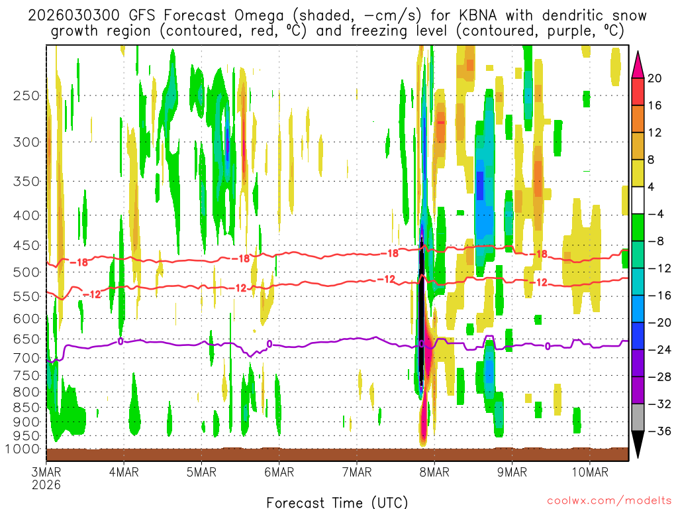This screenshot has height=509, width=678.
Task: Click the yellow swatch between 4 and 8
Action: point(638,174)
